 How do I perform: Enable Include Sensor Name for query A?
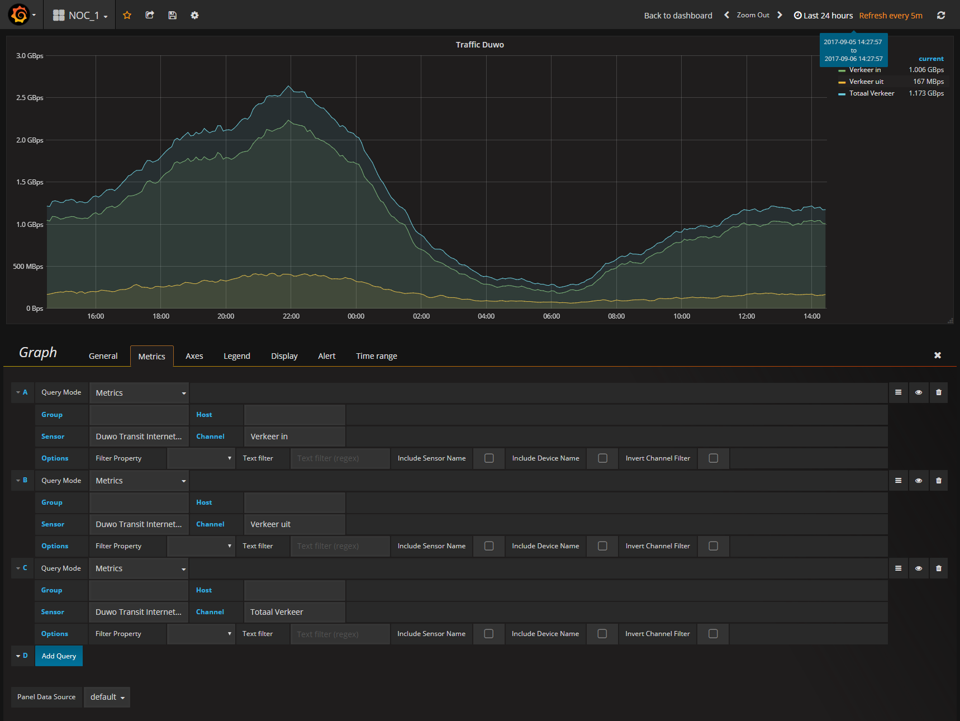coord(489,458)
